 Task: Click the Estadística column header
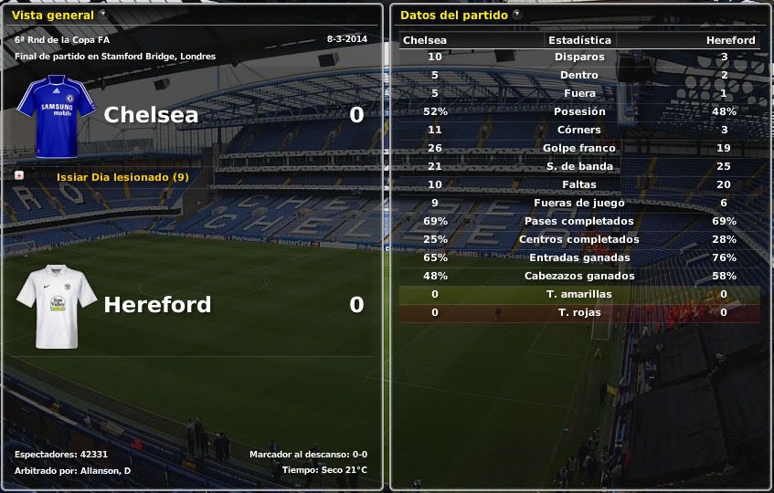point(579,40)
